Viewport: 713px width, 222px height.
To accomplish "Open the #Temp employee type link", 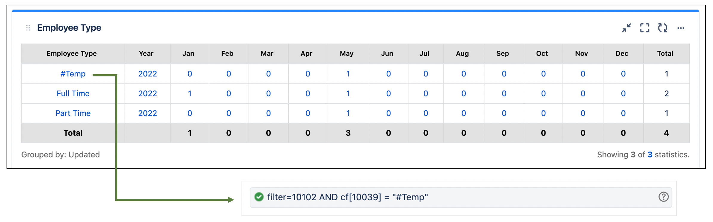I will point(73,74).
